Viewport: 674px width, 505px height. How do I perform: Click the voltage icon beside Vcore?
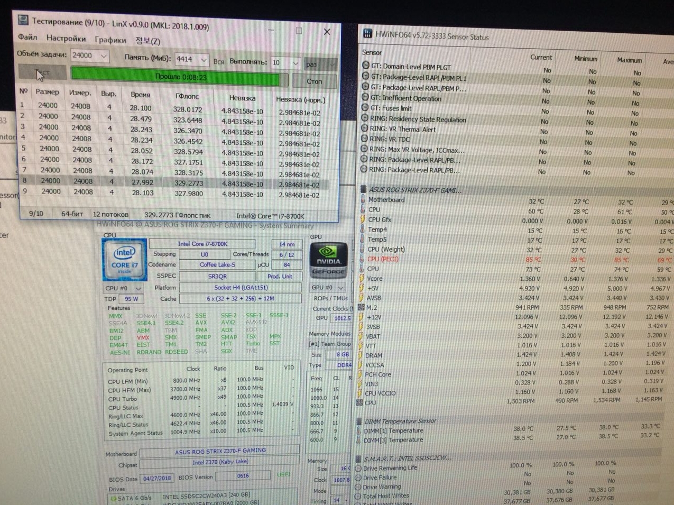(x=362, y=278)
